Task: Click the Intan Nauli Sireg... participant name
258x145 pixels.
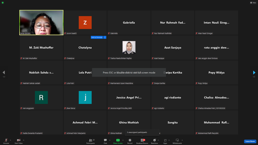Action: click(x=216, y=23)
